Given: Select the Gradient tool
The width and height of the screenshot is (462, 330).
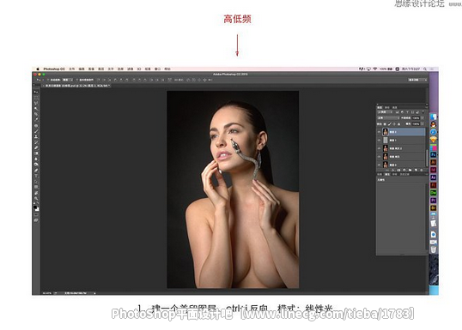Looking at the screenshot, I should point(36,153).
